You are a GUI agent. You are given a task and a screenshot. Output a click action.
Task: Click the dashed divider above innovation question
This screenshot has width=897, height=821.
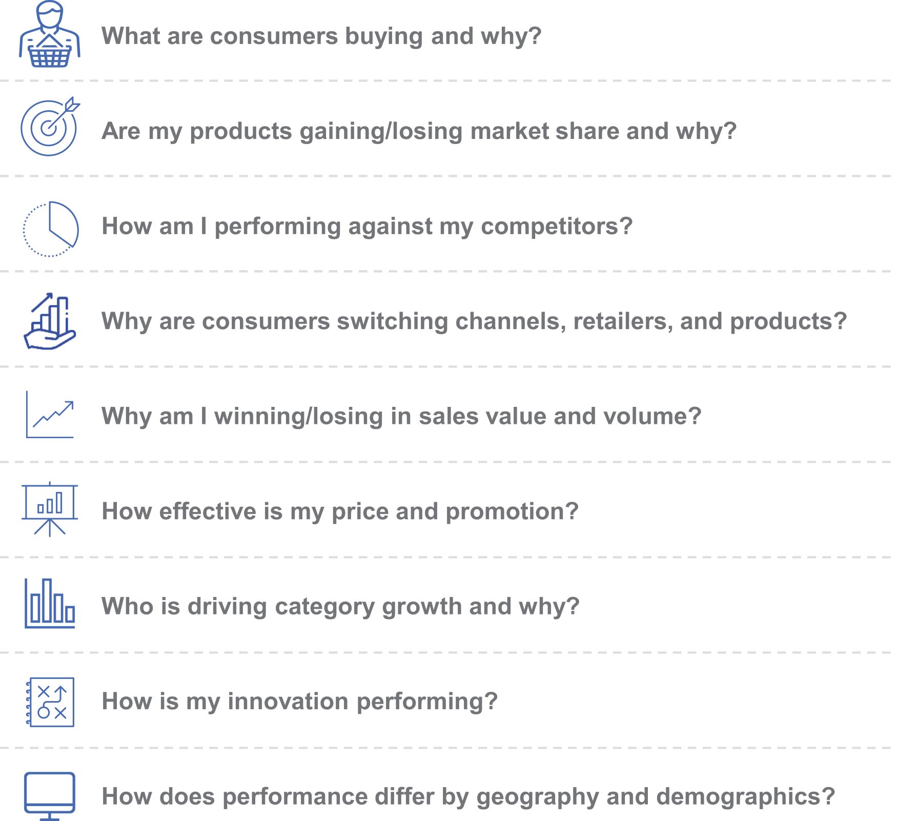tap(446, 652)
